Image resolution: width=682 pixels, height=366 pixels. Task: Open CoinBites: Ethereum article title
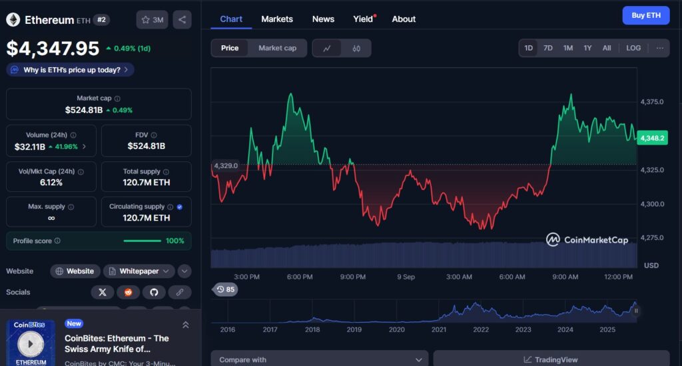point(117,343)
